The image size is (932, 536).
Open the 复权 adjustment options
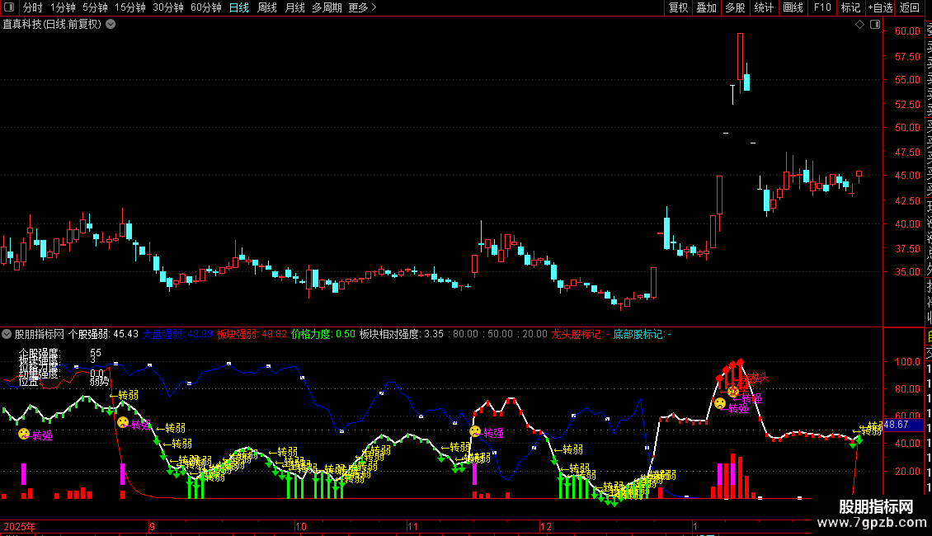point(678,7)
